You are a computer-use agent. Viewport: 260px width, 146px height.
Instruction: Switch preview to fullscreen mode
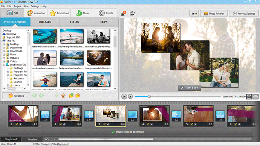(255, 96)
